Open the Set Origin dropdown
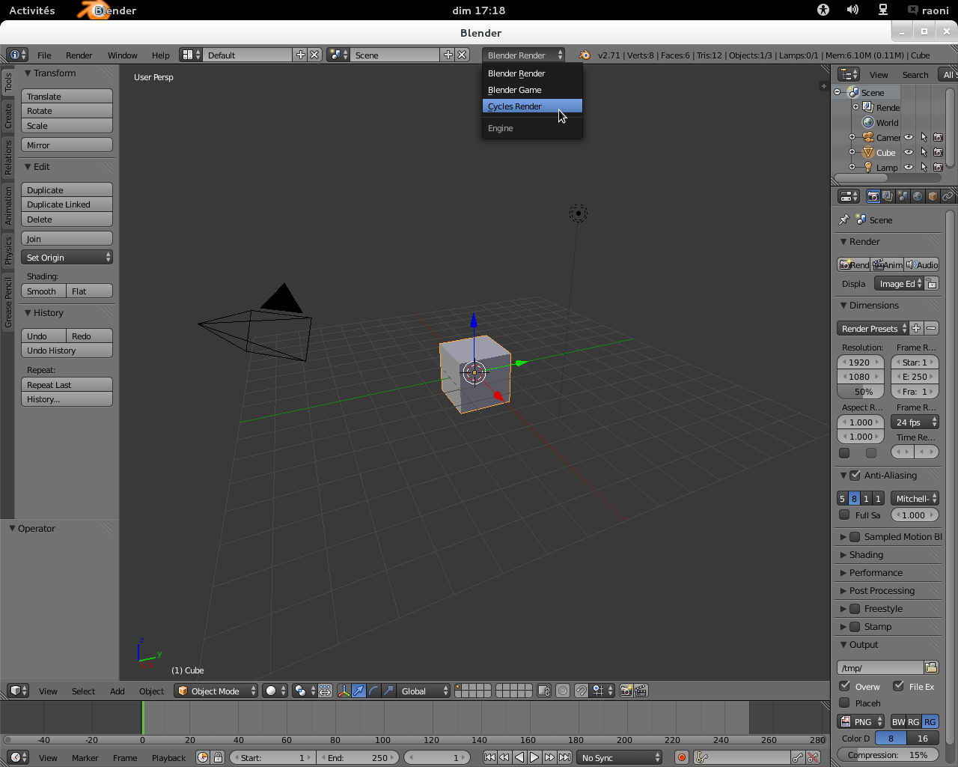Viewport: 958px width, 767px height. [x=67, y=258]
